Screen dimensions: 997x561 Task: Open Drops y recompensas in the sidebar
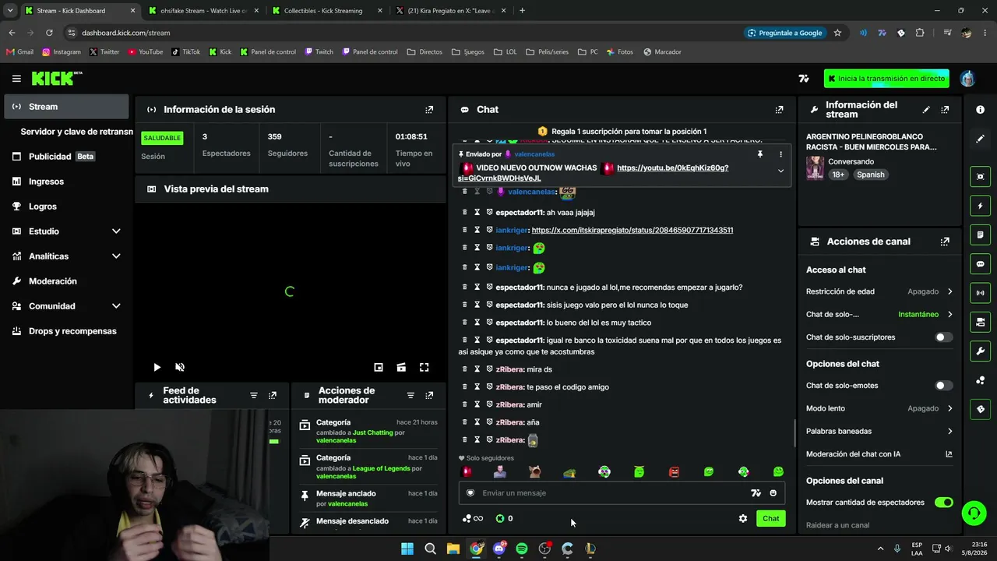[x=66, y=331]
